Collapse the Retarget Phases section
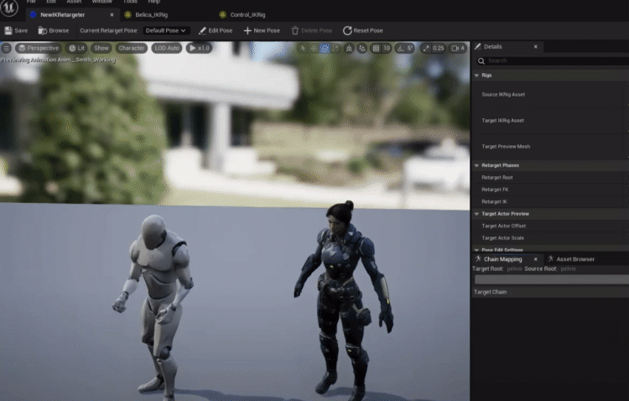 pos(476,165)
